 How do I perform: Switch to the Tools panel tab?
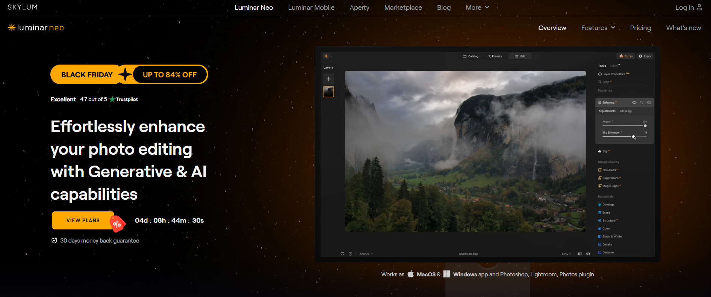[x=602, y=66]
